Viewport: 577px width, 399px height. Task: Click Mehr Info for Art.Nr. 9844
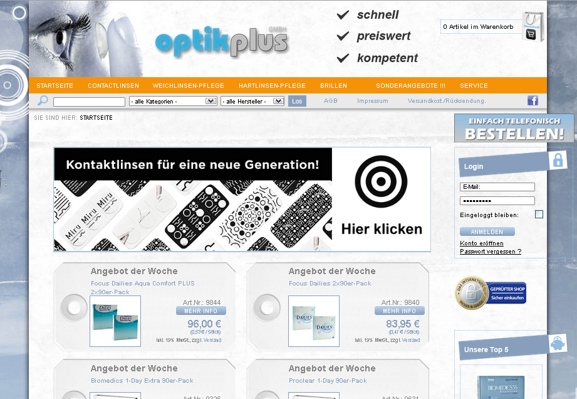click(201, 311)
